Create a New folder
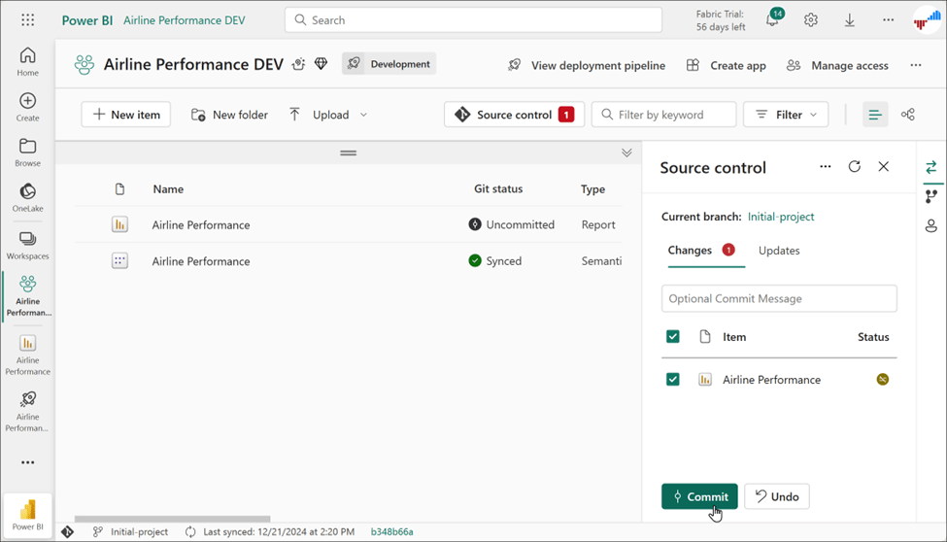This screenshot has height=542, width=947. click(x=229, y=115)
